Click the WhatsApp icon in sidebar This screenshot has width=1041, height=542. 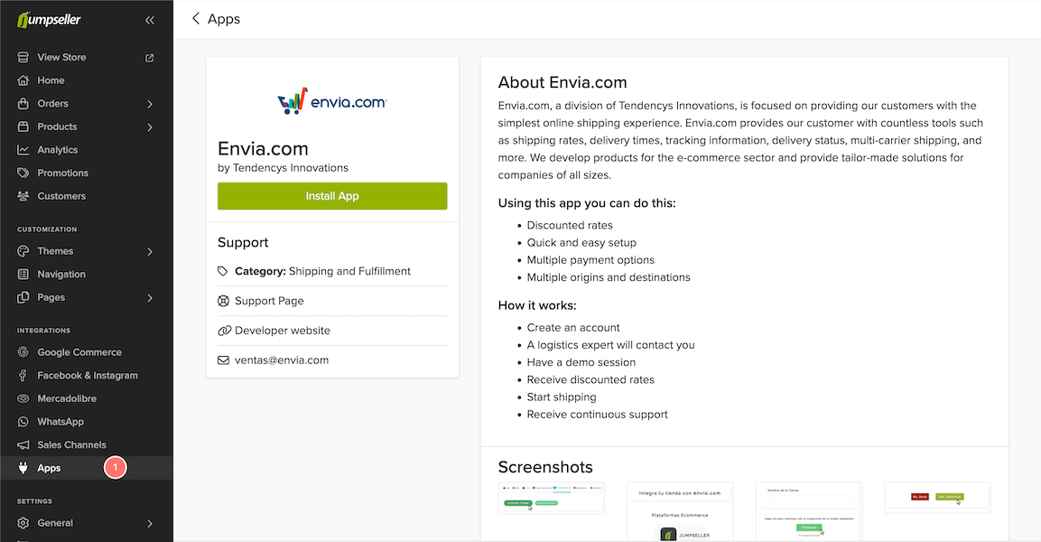[23, 422]
